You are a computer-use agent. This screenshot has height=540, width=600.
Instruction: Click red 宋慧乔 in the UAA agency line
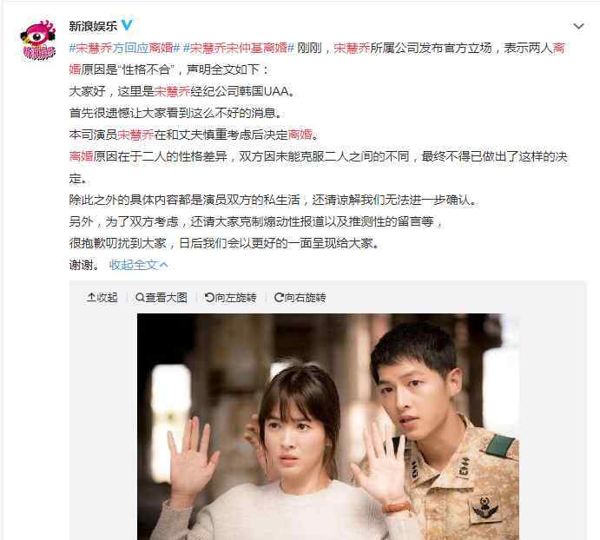click(x=172, y=91)
